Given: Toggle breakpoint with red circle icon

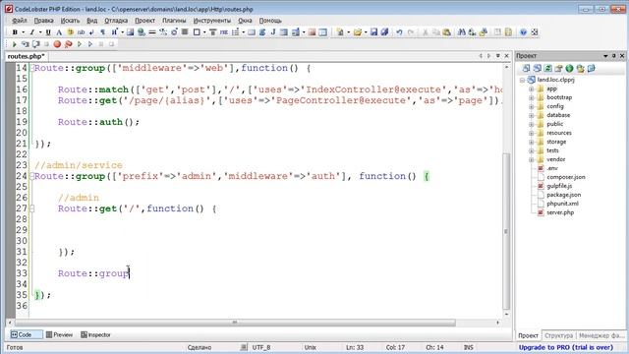Looking at the screenshot, I should pyautogui.click(x=57, y=44).
